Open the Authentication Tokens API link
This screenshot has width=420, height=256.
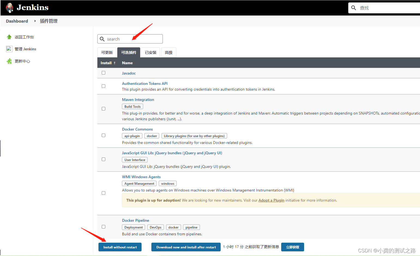click(145, 84)
